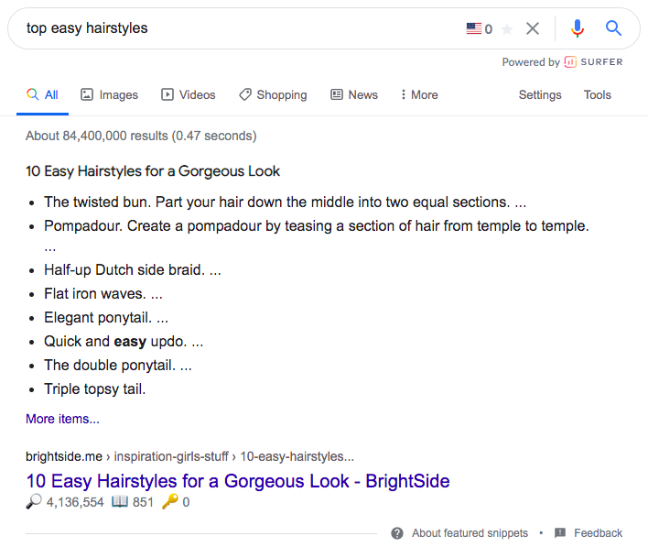Open the Shopping results tab
Screen dimensions: 648x547
point(273,94)
